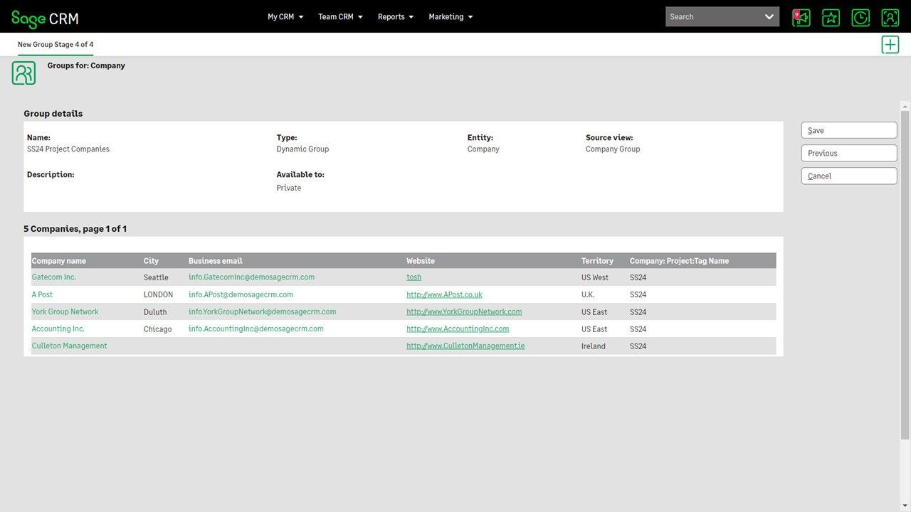Select the Chicago city cell
The image size is (911, 512).
(x=157, y=329)
